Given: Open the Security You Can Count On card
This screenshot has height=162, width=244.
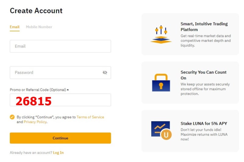Looking at the screenshot, I should [190, 83].
